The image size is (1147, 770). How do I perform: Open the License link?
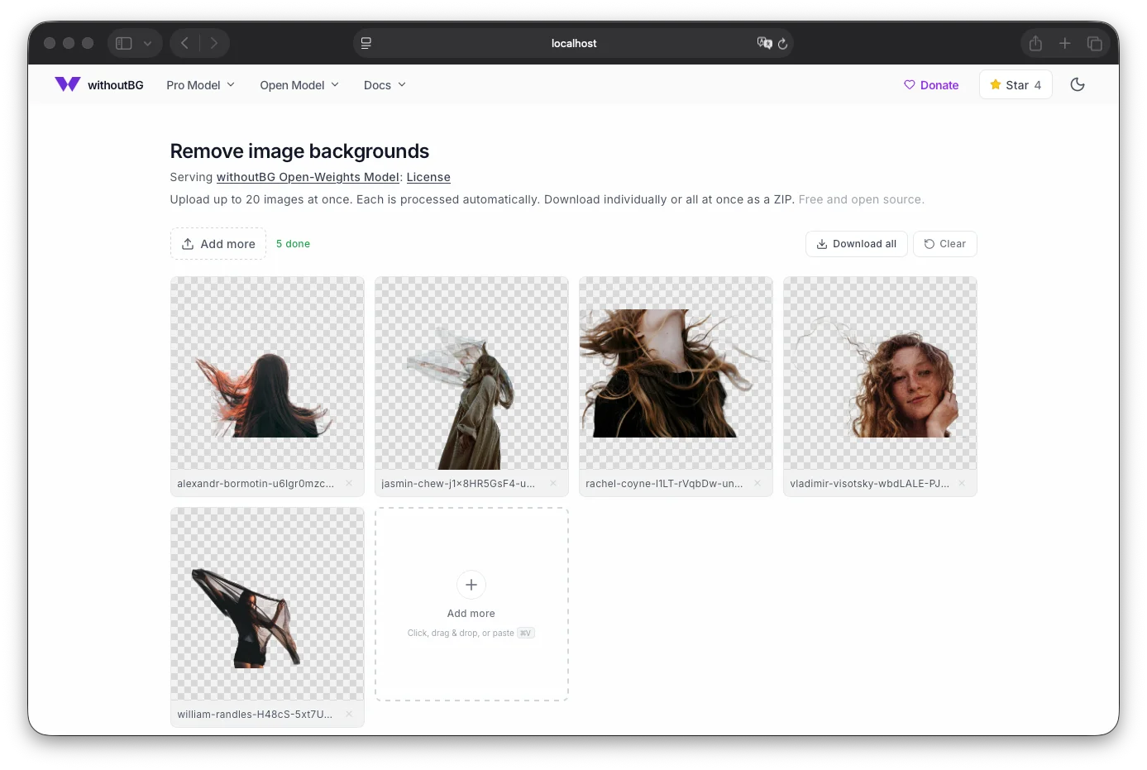click(428, 177)
